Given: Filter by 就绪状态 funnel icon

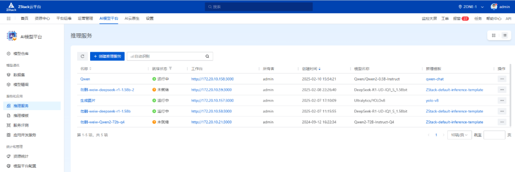Looking at the screenshot, I should [170, 69].
